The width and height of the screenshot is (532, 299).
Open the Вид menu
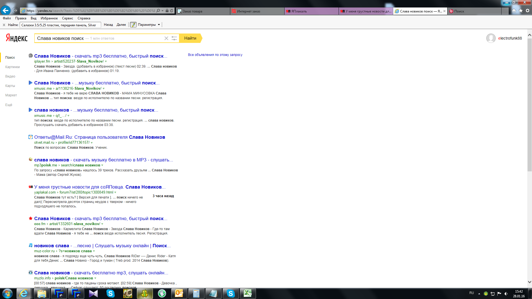tap(34, 18)
